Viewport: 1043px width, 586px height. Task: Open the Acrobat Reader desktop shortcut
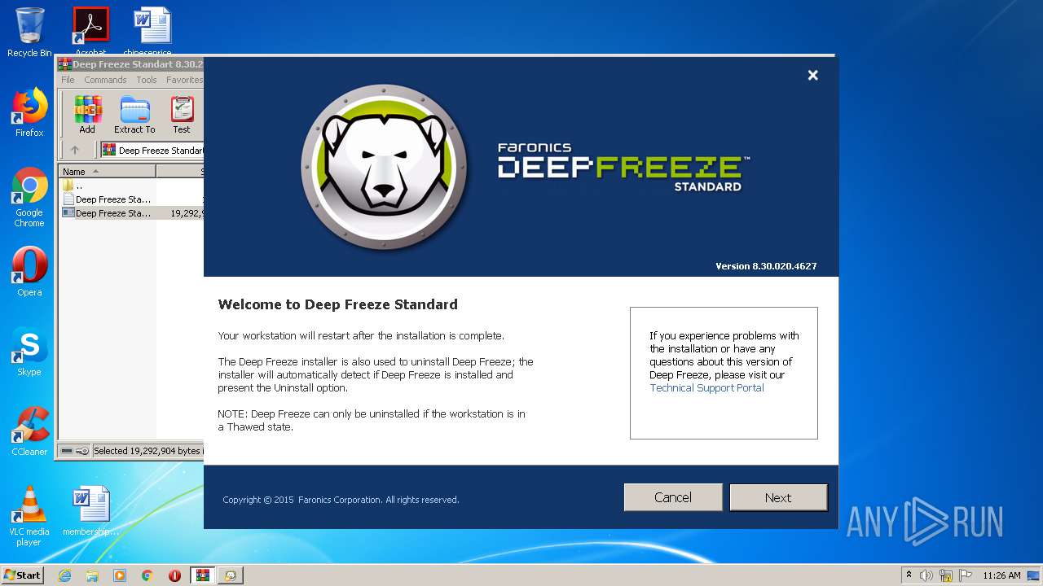tap(90, 31)
